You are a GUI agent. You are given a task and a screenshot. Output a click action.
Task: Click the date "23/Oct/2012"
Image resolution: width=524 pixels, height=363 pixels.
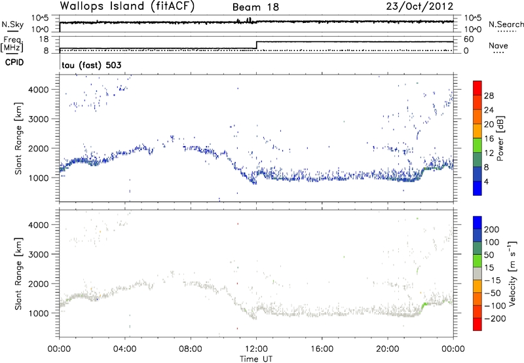pos(420,7)
